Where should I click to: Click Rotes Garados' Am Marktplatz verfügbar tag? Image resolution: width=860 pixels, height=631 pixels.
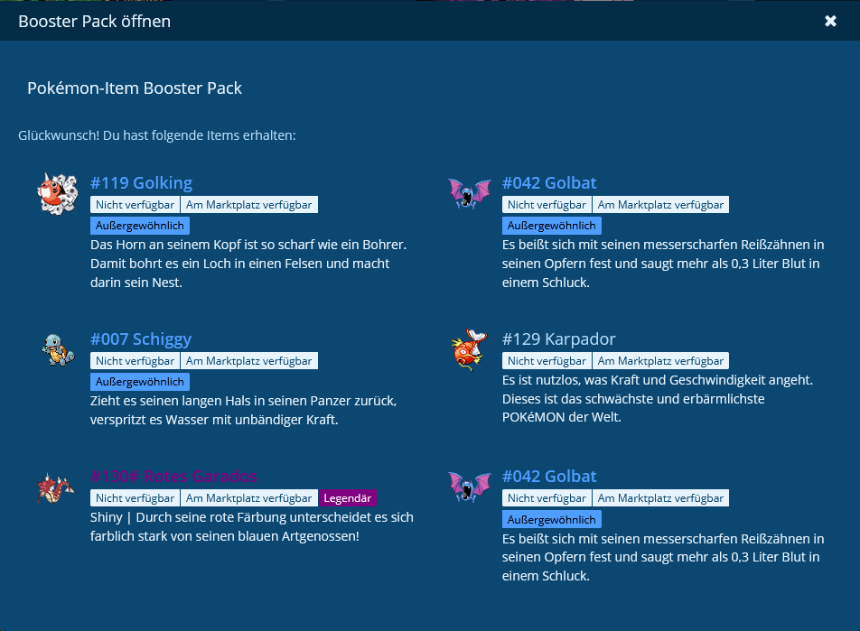[249, 498]
